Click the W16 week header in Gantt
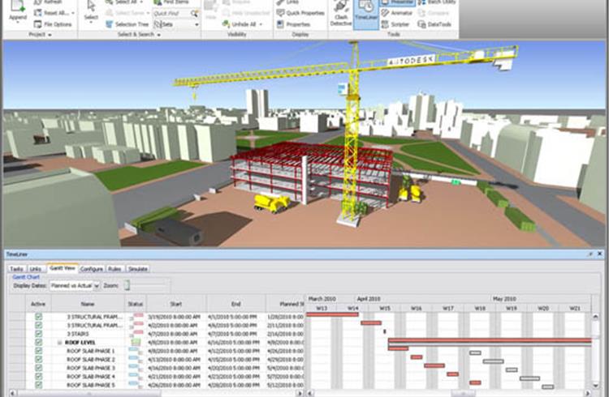This screenshot has width=609, height=397. pos(416,308)
